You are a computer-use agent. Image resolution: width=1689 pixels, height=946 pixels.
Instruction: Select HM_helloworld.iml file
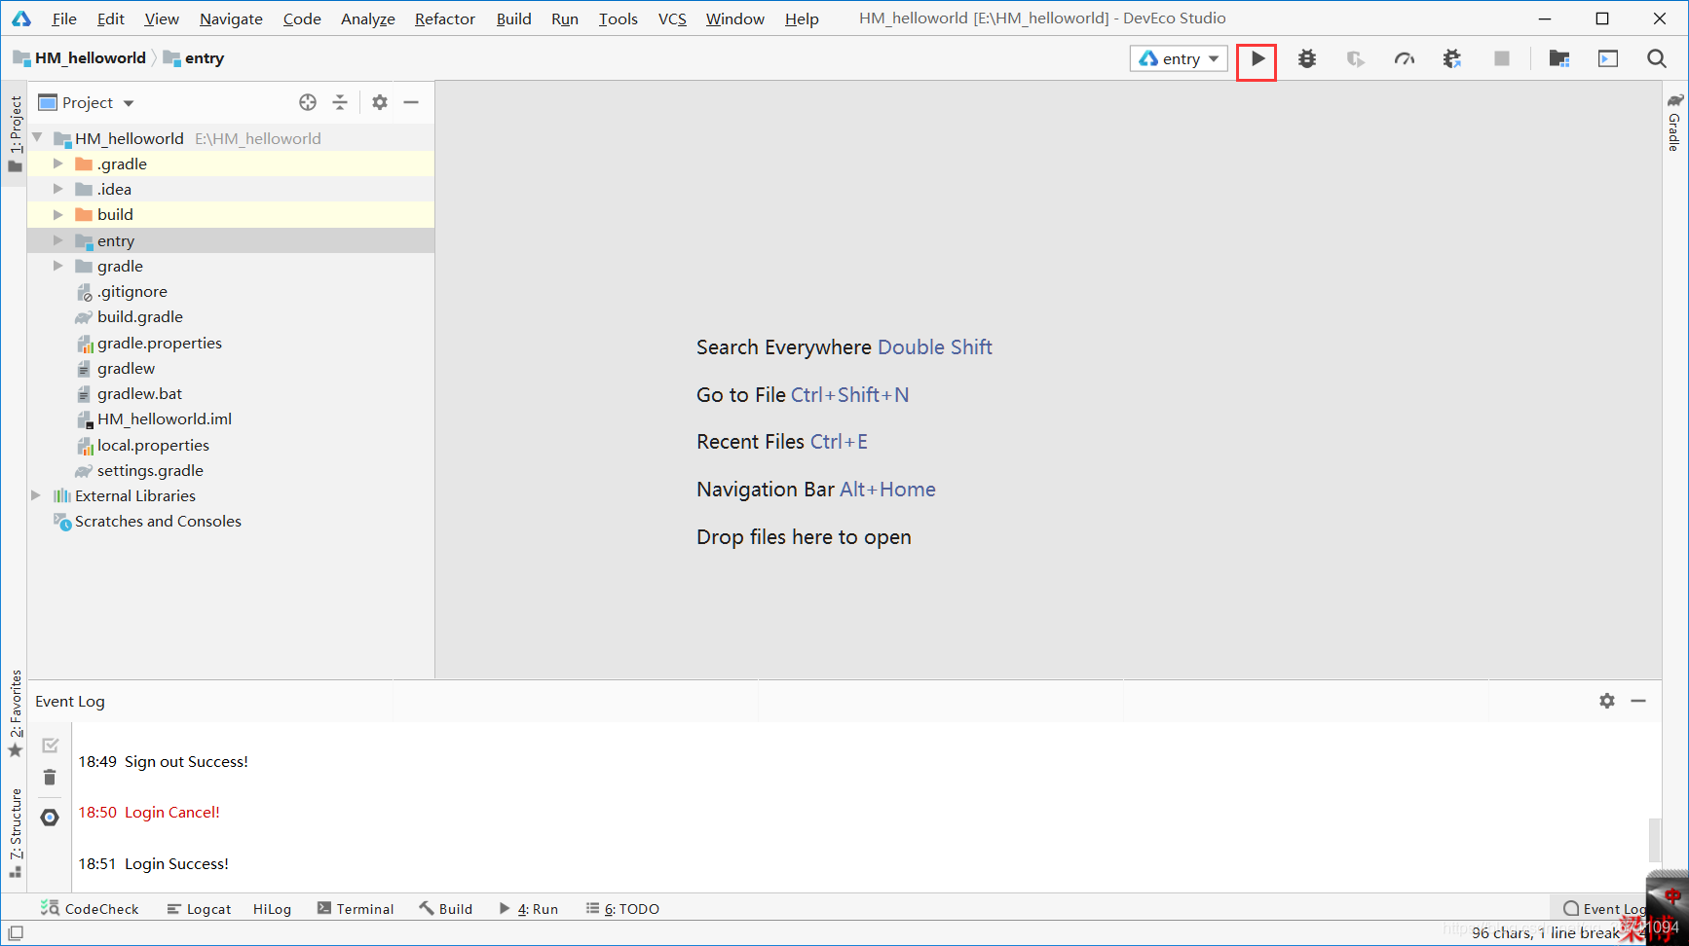pyautogui.click(x=165, y=418)
